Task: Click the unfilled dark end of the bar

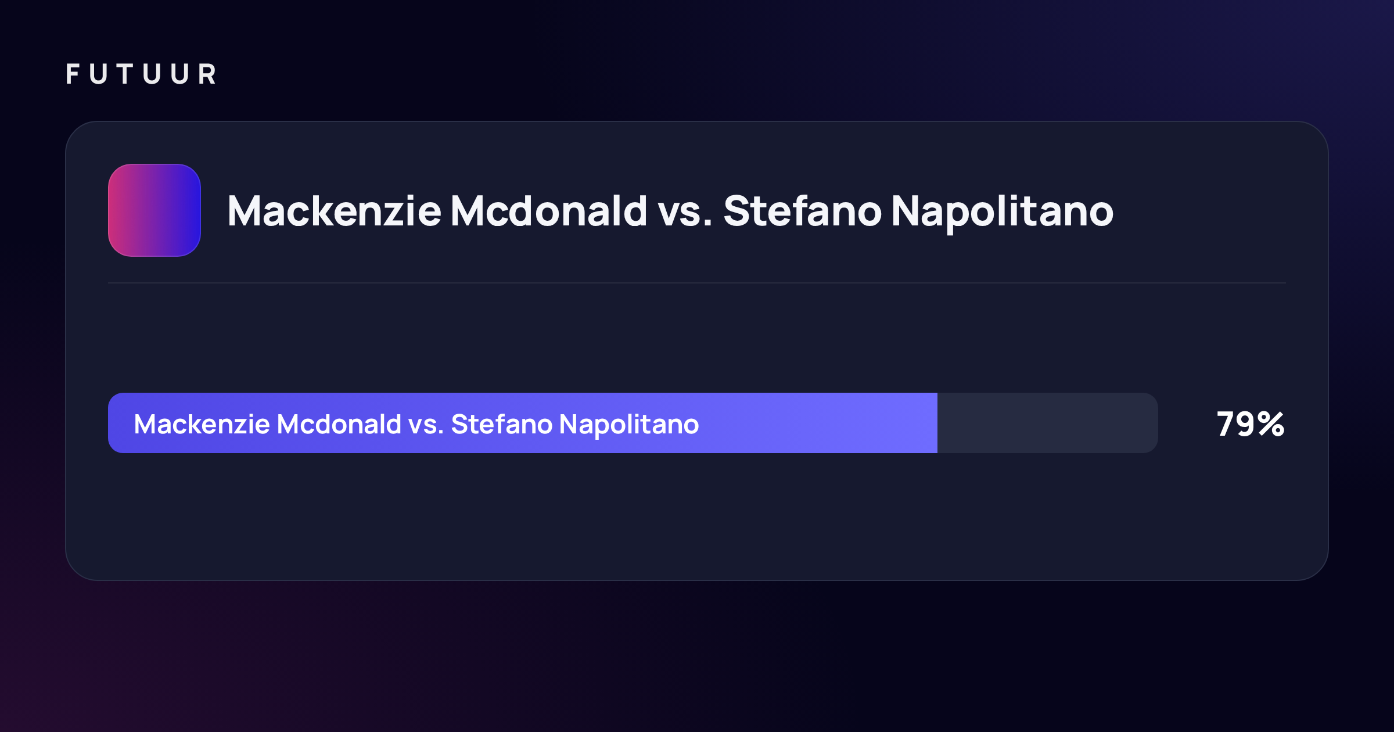Action: 1048,423
